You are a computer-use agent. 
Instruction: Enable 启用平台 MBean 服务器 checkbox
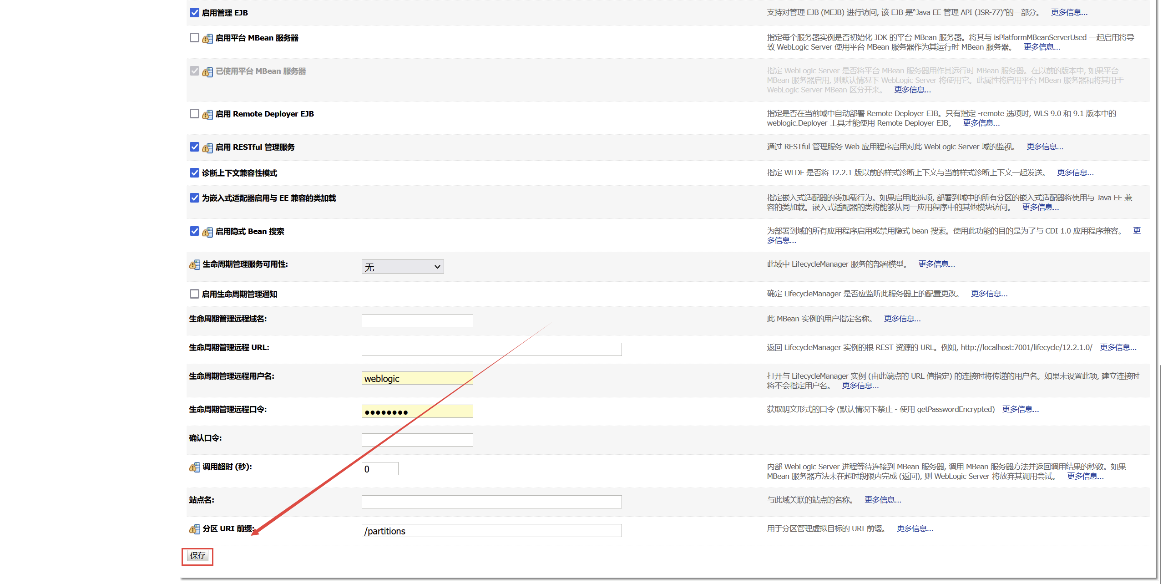click(194, 37)
